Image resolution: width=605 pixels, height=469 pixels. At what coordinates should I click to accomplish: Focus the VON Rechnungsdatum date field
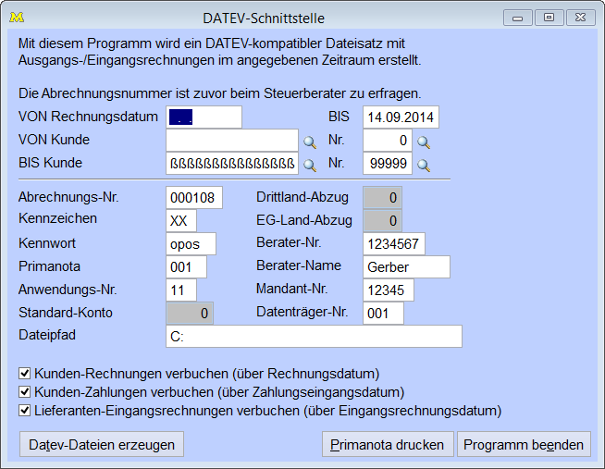coord(204,117)
